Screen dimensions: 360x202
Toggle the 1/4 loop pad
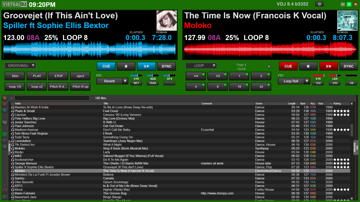[x=196, y=76]
